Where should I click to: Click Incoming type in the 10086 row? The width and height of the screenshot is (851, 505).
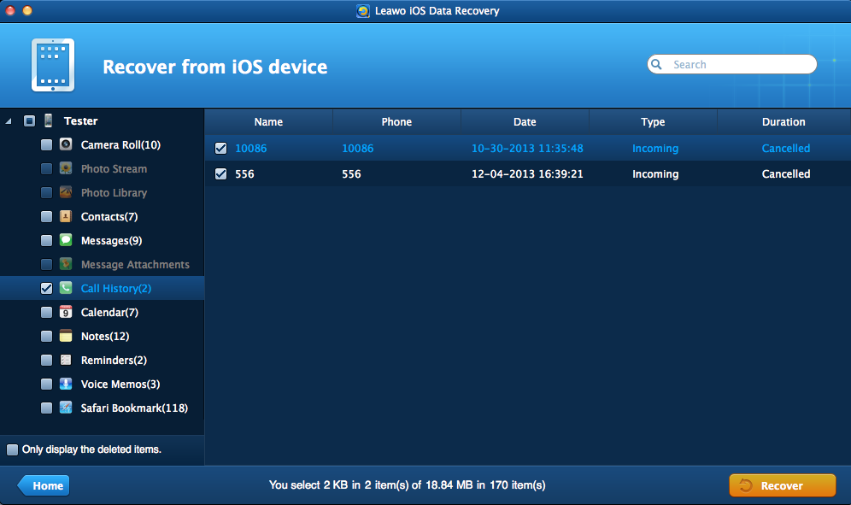[655, 148]
